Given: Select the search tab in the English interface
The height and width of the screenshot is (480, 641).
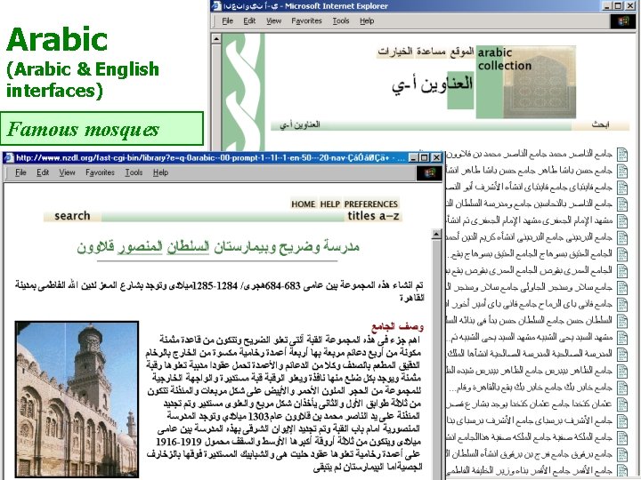Looking at the screenshot, I should pyautogui.click(x=72, y=216).
